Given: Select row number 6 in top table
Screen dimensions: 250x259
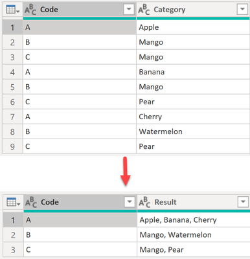Looking at the screenshot, I should tap(12, 102).
